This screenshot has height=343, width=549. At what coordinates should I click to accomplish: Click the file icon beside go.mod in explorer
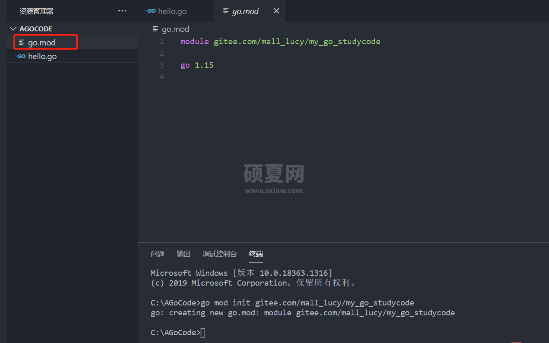pos(21,43)
